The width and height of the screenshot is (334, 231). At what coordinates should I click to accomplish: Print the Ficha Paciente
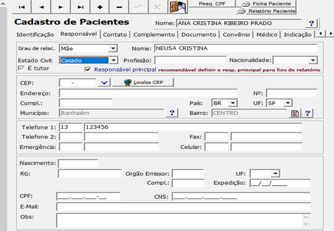pyautogui.click(x=266, y=4)
